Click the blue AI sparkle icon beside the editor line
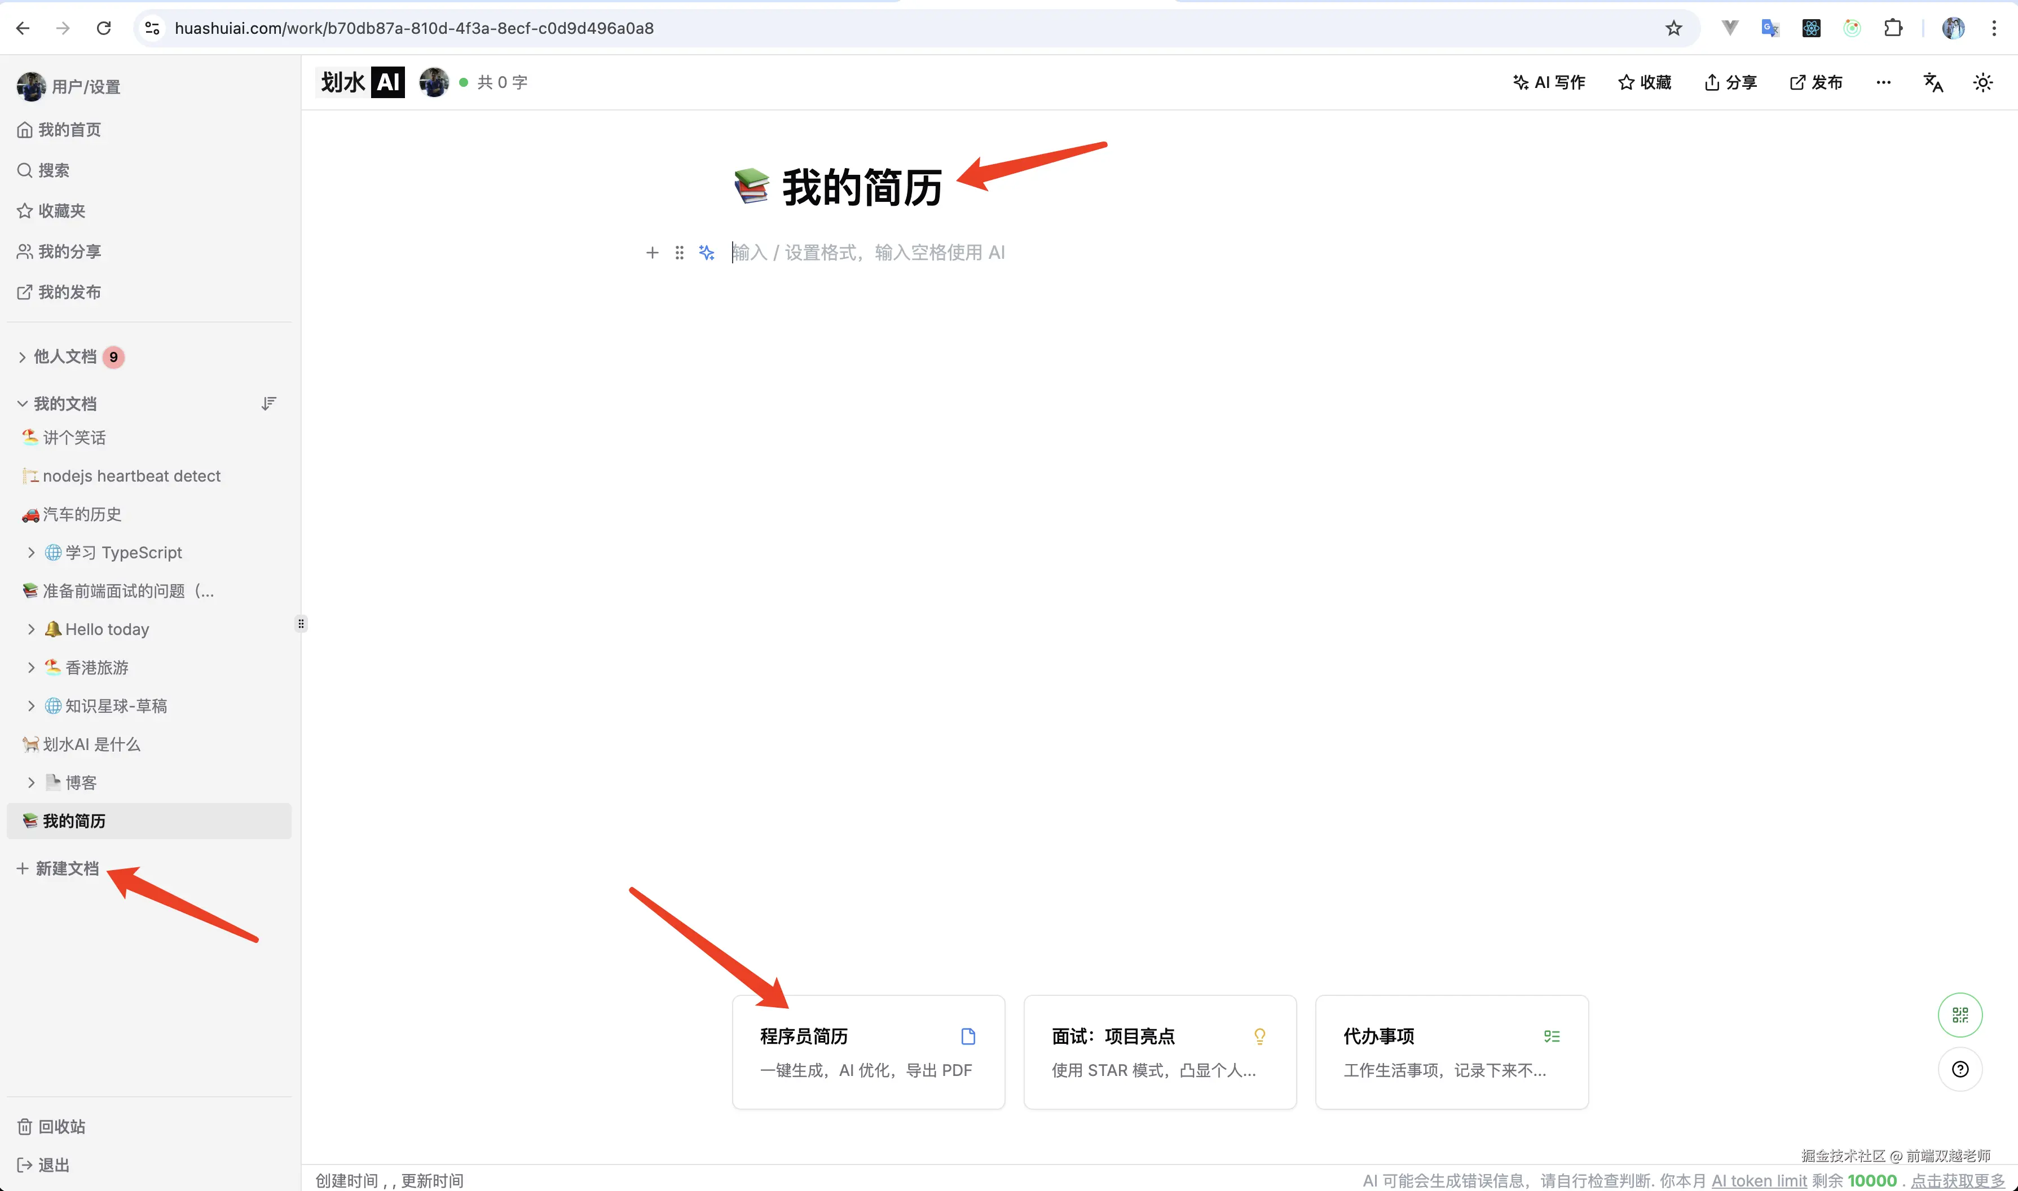This screenshot has width=2018, height=1191. pos(706,252)
